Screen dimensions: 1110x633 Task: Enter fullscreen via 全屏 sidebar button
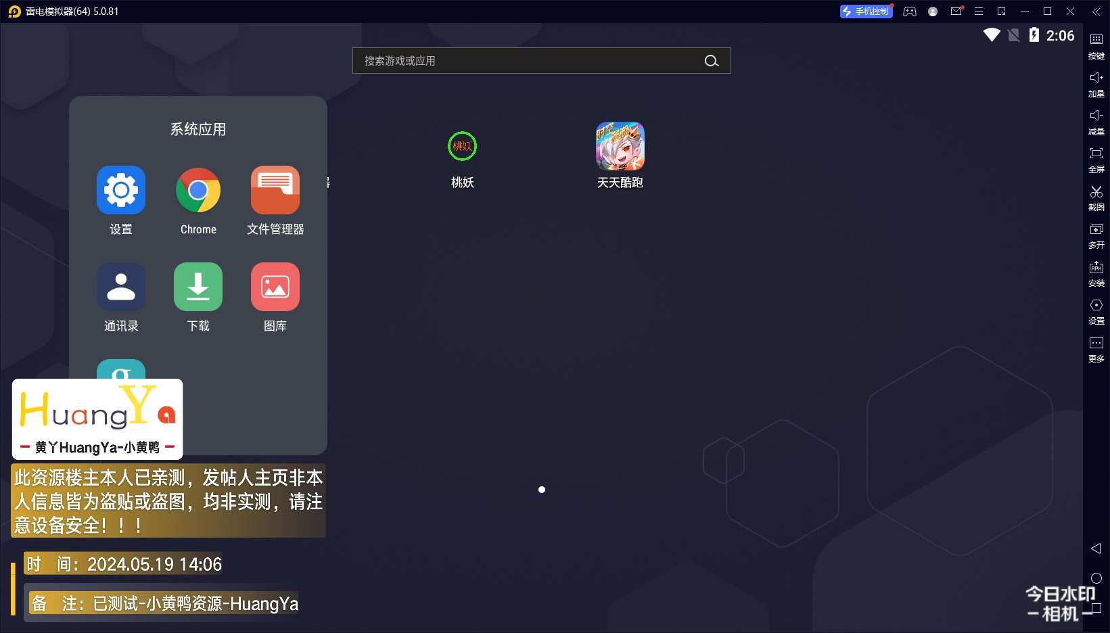[1096, 160]
